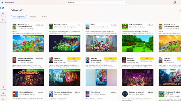Select the 'Trò chơi' filter tab

click(44, 17)
